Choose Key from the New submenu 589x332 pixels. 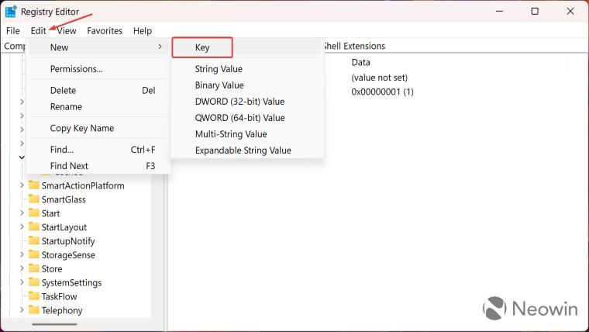click(202, 47)
